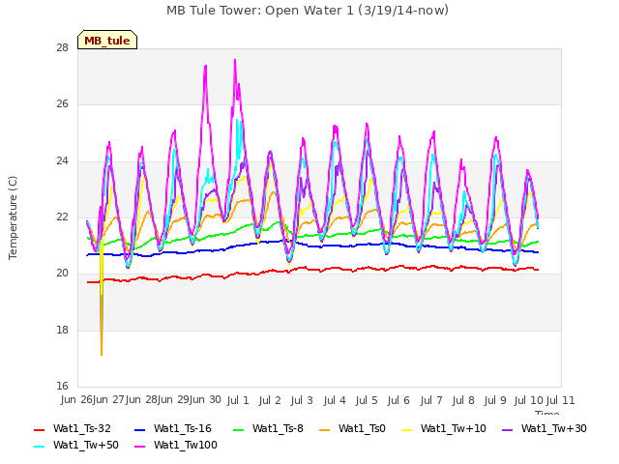Click the 26 y-axis tick label
The height and width of the screenshot is (464, 619).
point(62,104)
